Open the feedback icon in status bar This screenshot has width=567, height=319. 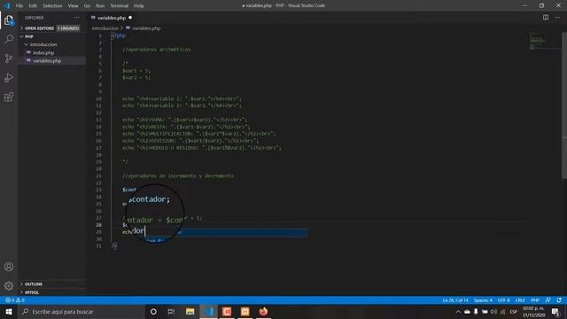click(548, 300)
